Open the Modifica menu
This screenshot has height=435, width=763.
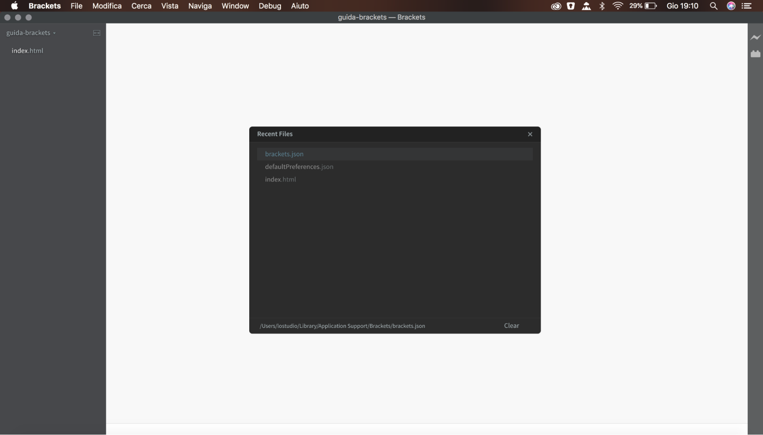(107, 6)
